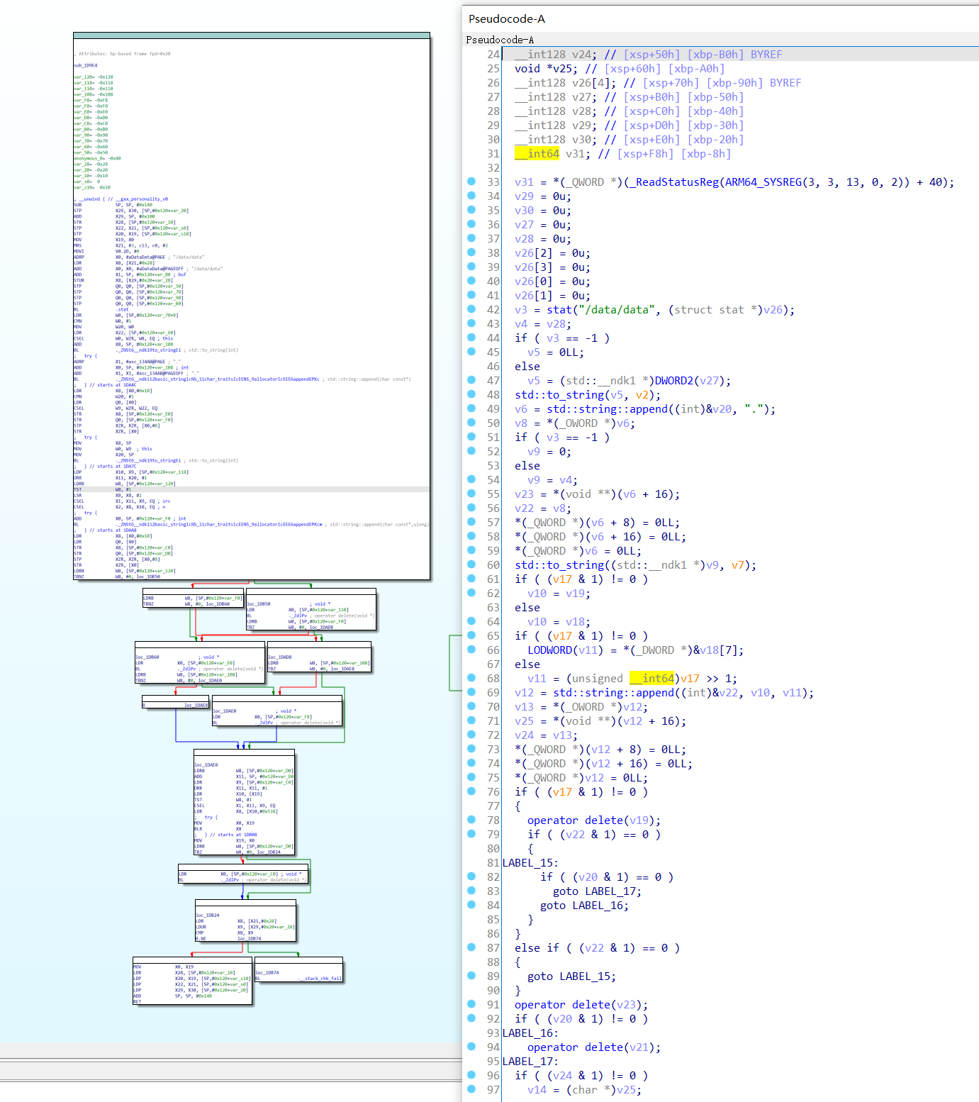Viewport: 979px width, 1102px height.
Task: Select graph node loc_1DAD8
Action: 319,657
